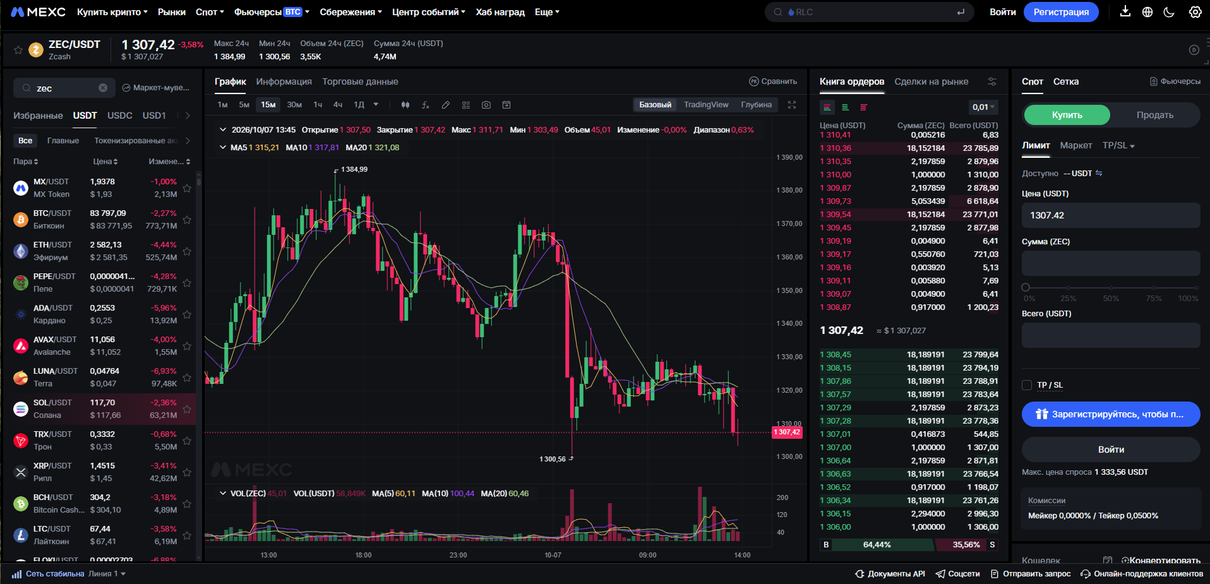Open the settings gear in header
The width and height of the screenshot is (1210, 584).
click(1195, 12)
